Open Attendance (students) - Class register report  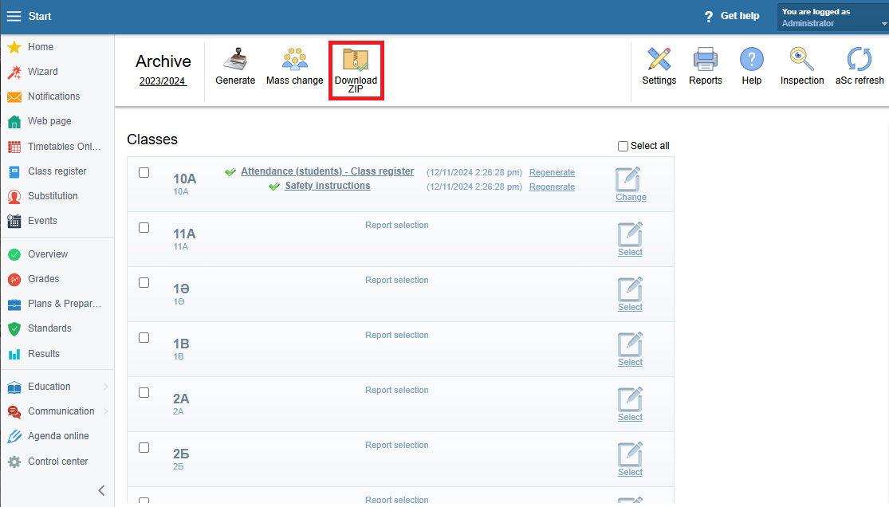pyautogui.click(x=327, y=171)
